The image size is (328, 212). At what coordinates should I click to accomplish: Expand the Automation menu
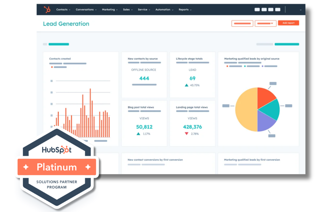pos(164,10)
